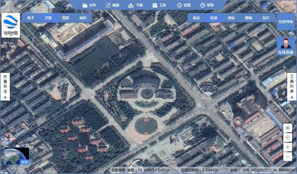This screenshot has width=297, height=174.
Task: Open the 编辑 (Edit) menu
Action: click(x=112, y=5)
